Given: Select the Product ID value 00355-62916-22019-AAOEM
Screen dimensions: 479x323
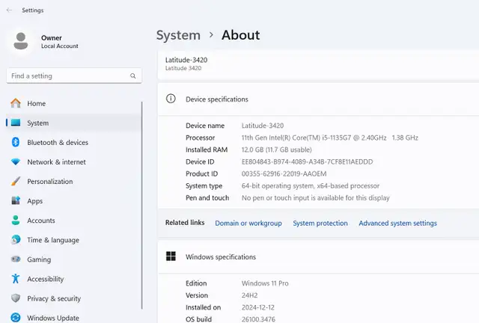Looking at the screenshot, I should pos(284,173).
